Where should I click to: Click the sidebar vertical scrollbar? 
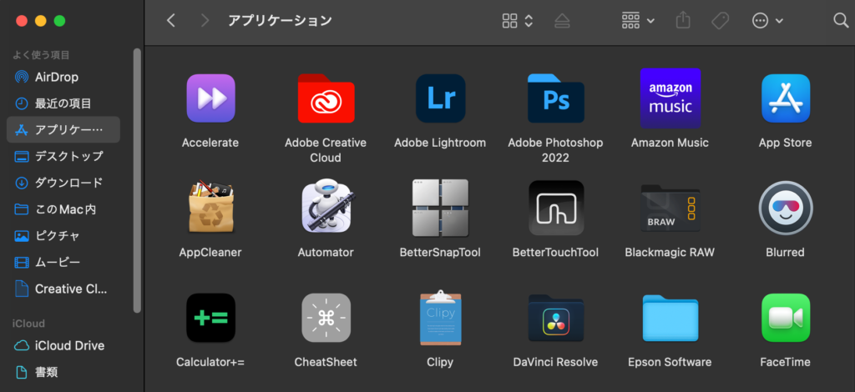(137, 179)
